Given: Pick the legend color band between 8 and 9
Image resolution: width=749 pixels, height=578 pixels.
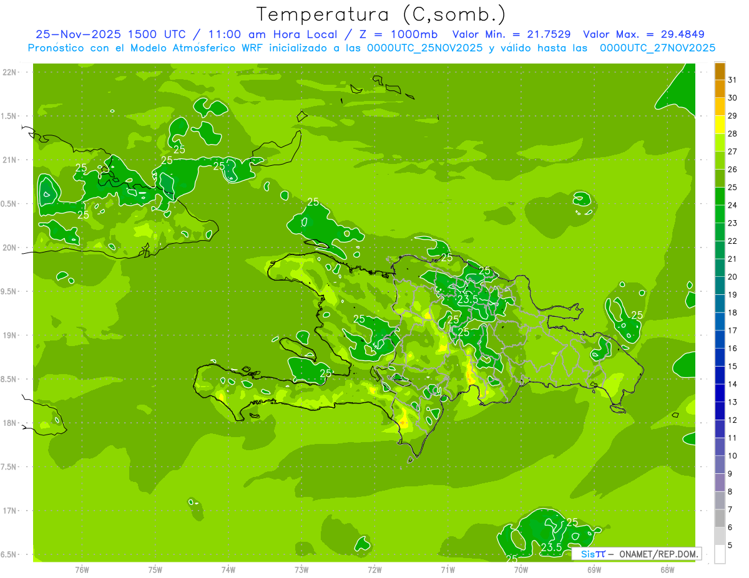Looking at the screenshot, I should click(720, 483).
